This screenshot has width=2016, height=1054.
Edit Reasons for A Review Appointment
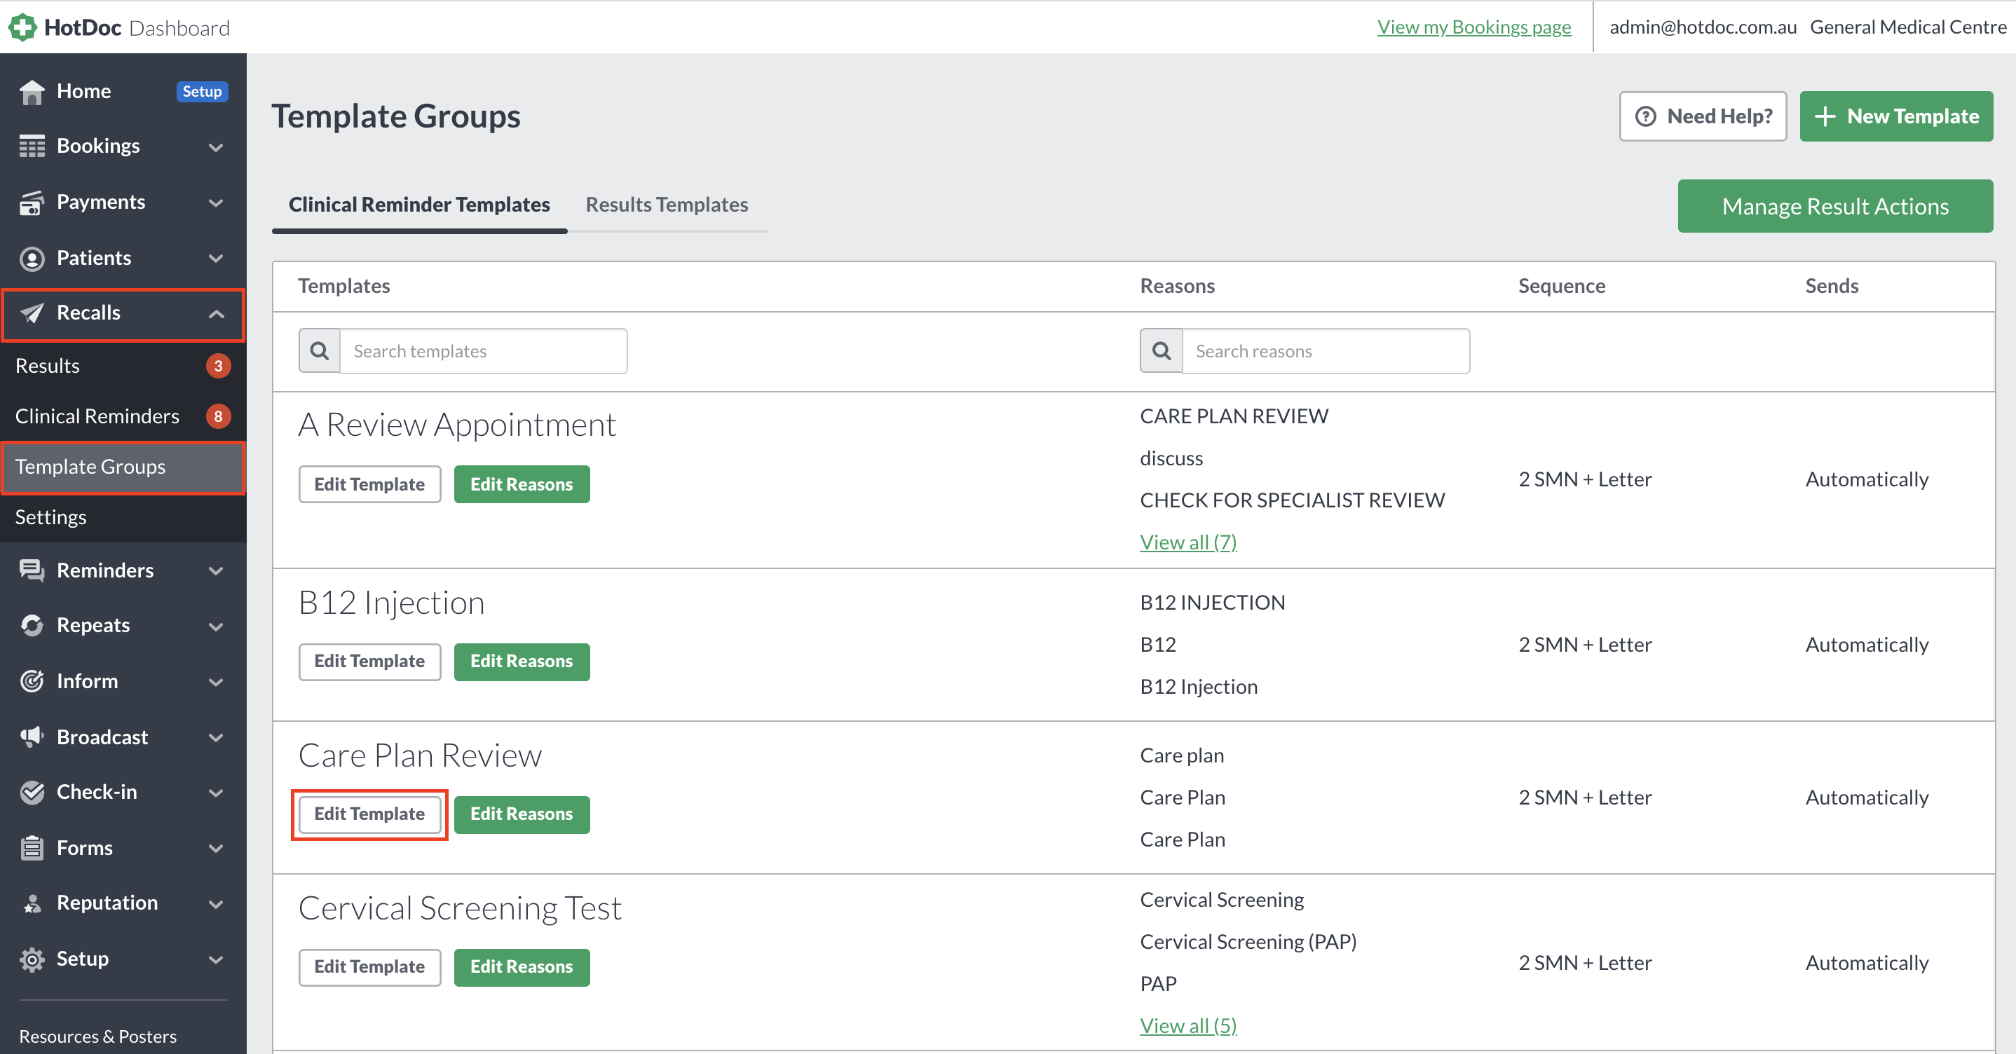click(x=522, y=484)
